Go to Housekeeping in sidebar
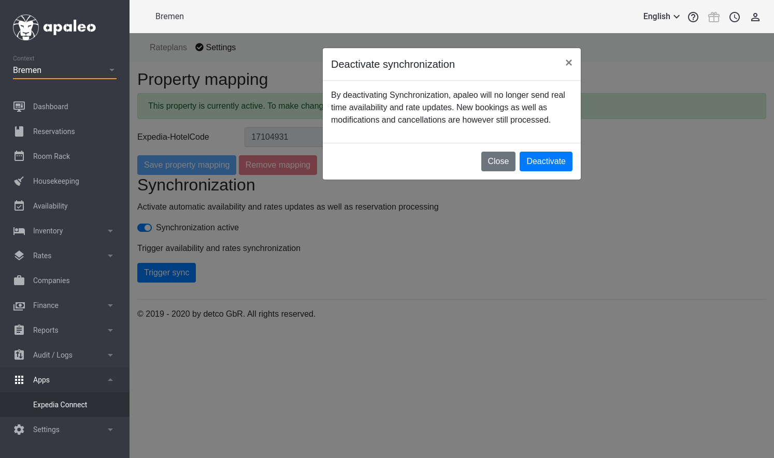The width and height of the screenshot is (774, 458). click(56, 181)
